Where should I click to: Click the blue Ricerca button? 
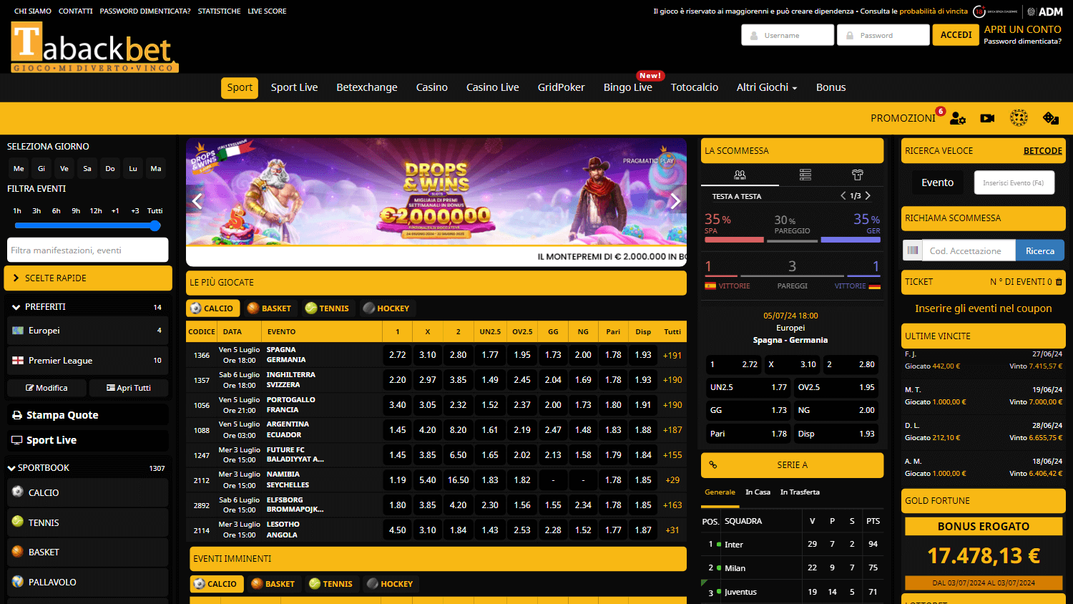(x=1040, y=250)
